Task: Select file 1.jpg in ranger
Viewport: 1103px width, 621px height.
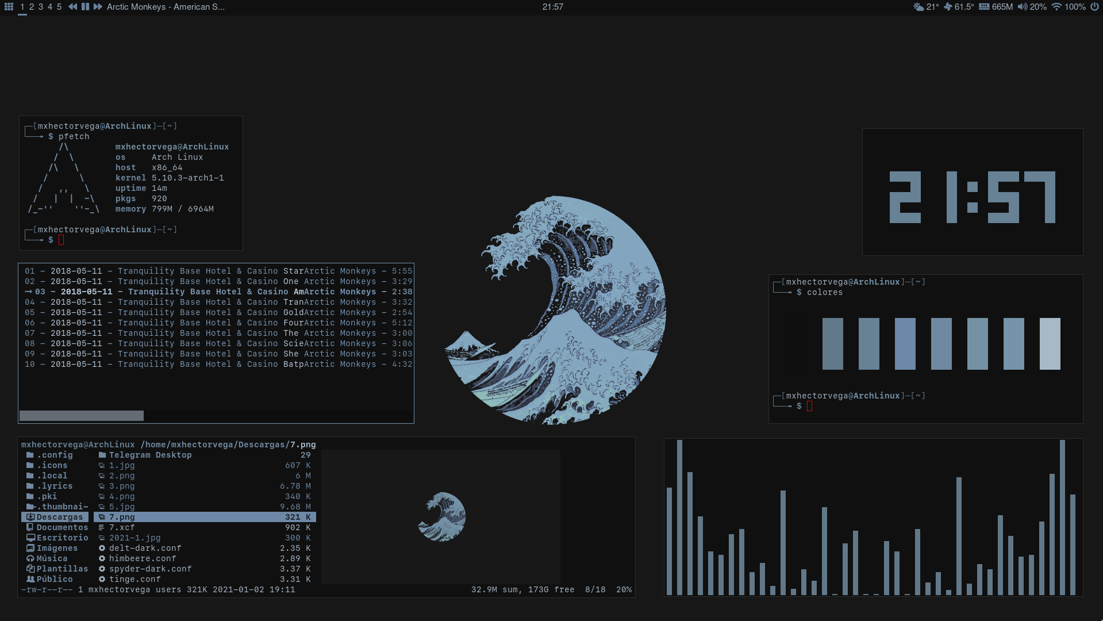Action: [205, 465]
